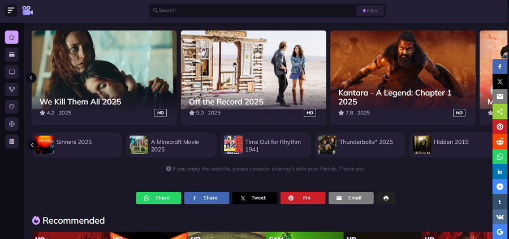Viewport: 509px width, 239px height.
Task: Open the globe country sidebar icon
Action: pyautogui.click(x=12, y=124)
